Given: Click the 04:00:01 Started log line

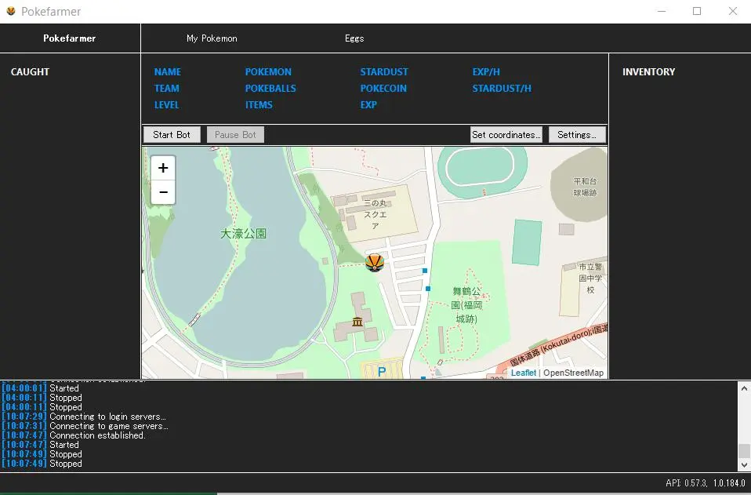Looking at the screenshot, I should click(x=40, y=388).
